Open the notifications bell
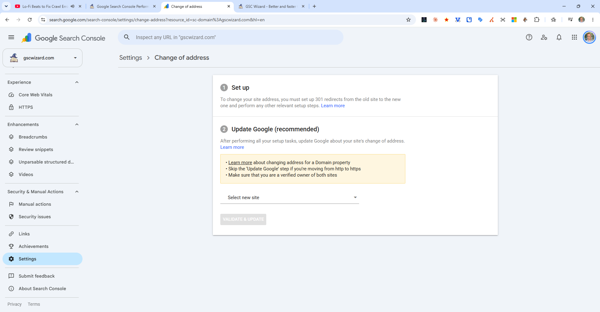Image resolution: width=600 pixels, height=312 pixels. tap(559, 38)
